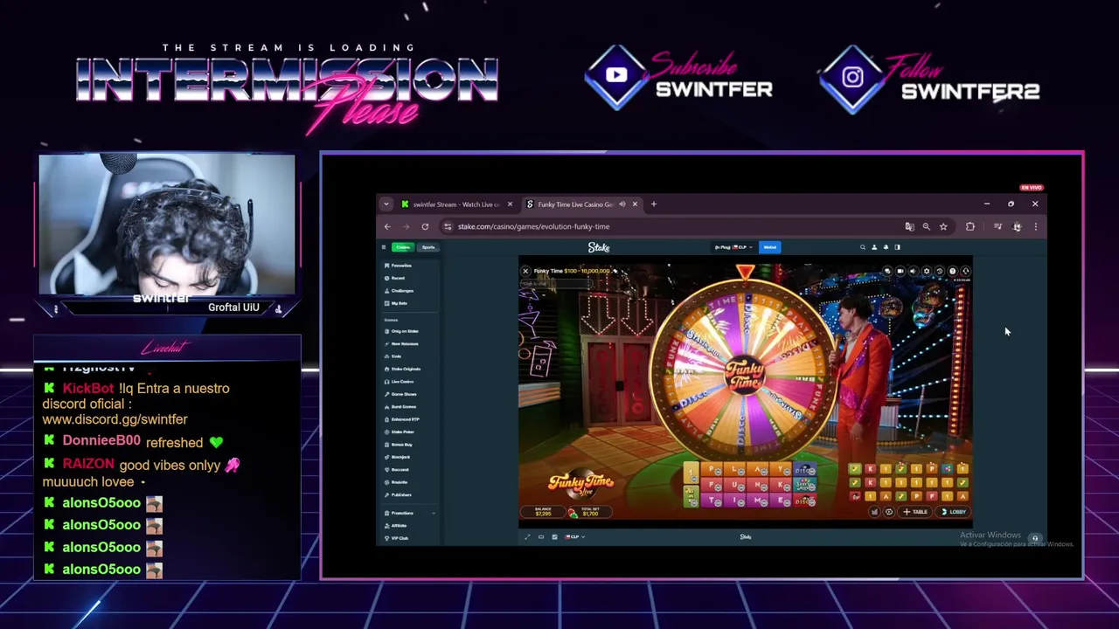1119x629 pixels.
Task: Click the Stake logo in header
Action: [599, 247]
